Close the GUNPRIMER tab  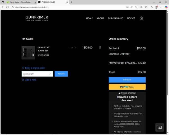[67, 2]
